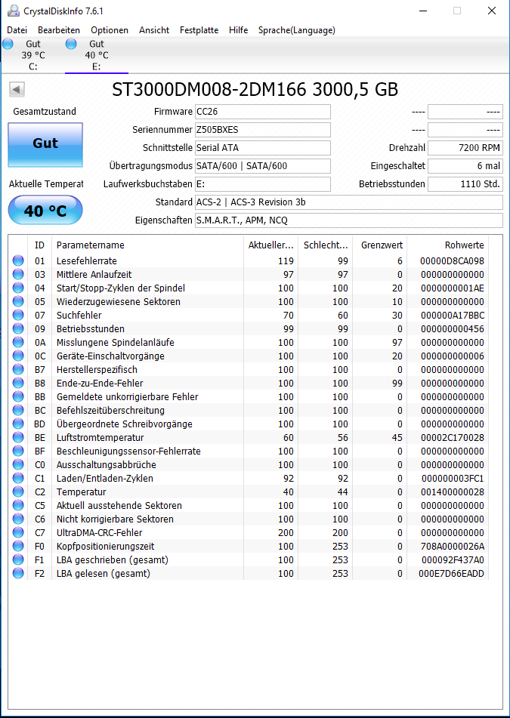Viewport: 510px width, 718px height.
Task: Click the status orb of Übergeordnete Schreibvorgänge row
Action: pos(18,424)
